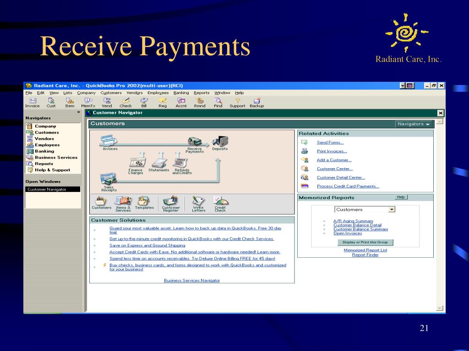Click the Rmnd toolbar icon

coord(200,103)
